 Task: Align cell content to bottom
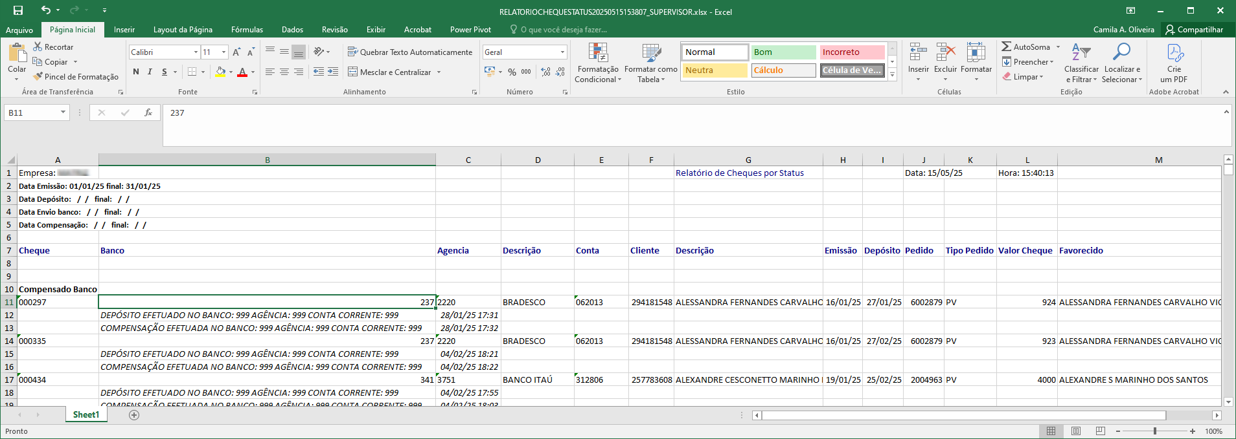click(x=299, y=52)
